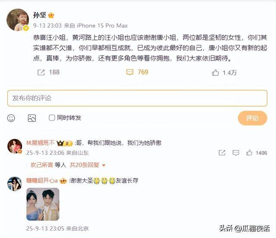The image size is (276, 238).
Task: Click 林展翘班不's commenter avatar
Action: (x=15, y=146)
